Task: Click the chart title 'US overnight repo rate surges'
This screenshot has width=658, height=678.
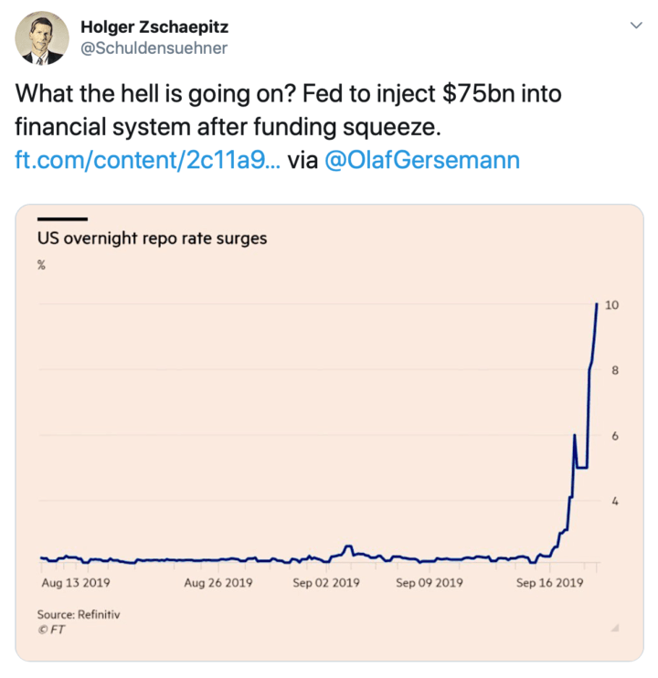Action: (x=152, y=239)
